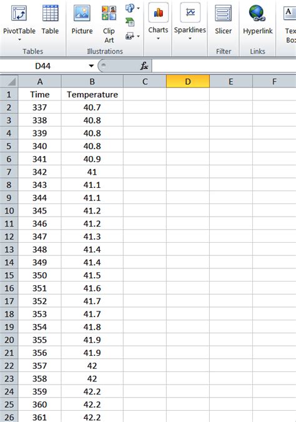
Task: Select cell with temperature 40.7
Action: point(92,107)
